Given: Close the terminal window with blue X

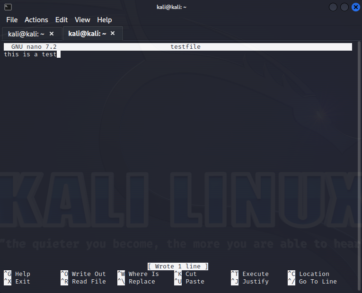Looking at the screenshot, I should [x=356, y=7].
